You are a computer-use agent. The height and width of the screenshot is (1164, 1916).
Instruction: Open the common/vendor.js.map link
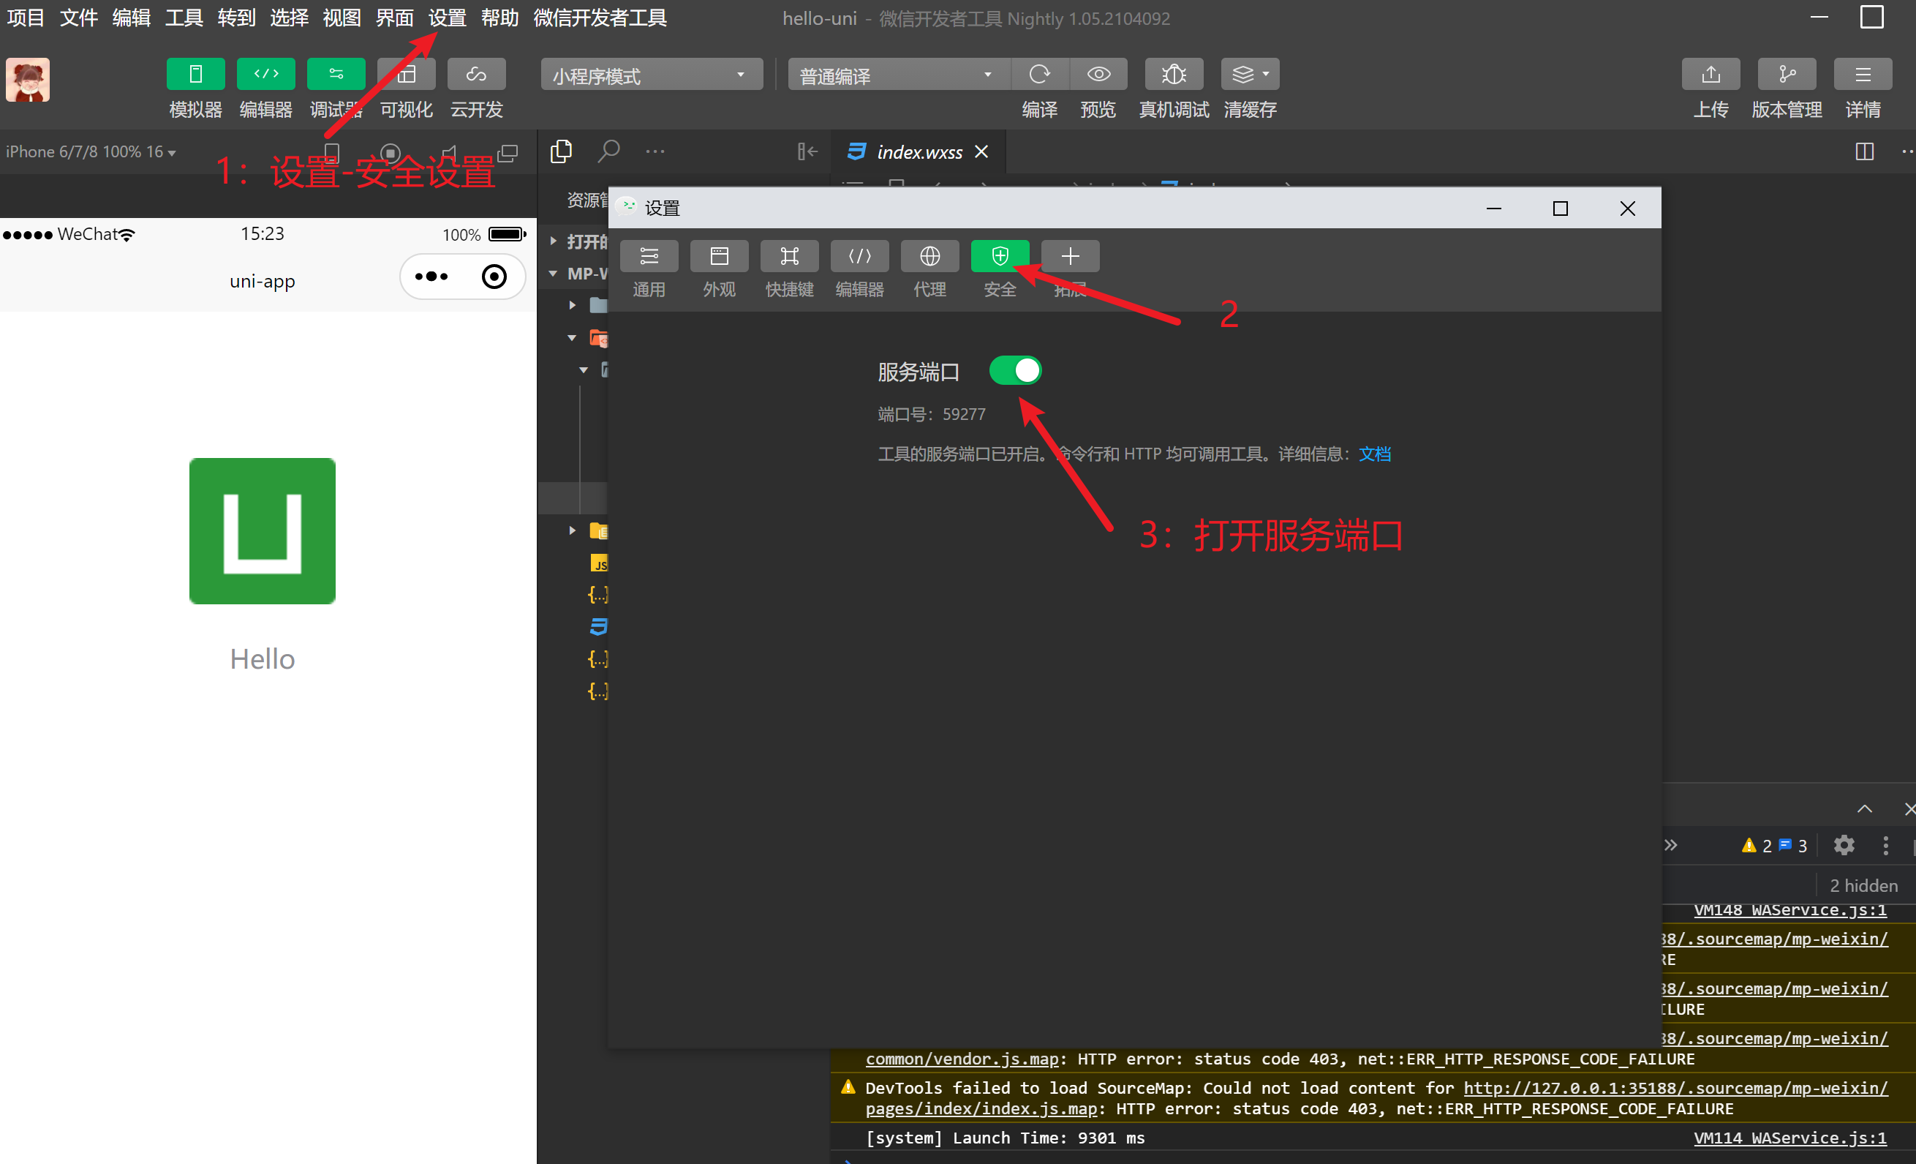pos(962,1059)
